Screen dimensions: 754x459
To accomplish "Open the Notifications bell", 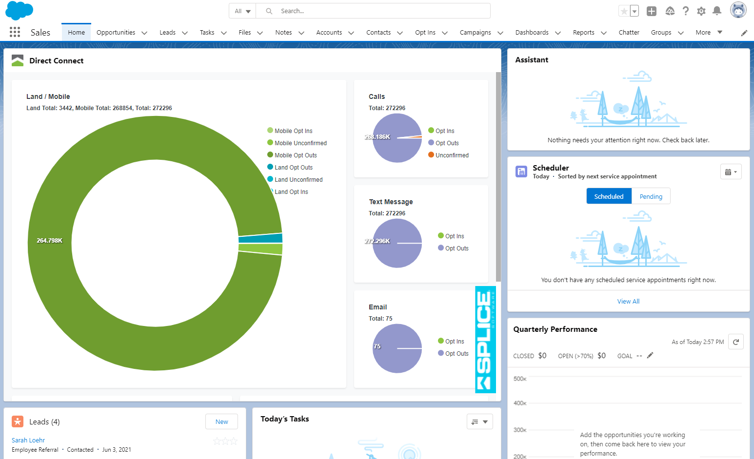I will [717, 11].
